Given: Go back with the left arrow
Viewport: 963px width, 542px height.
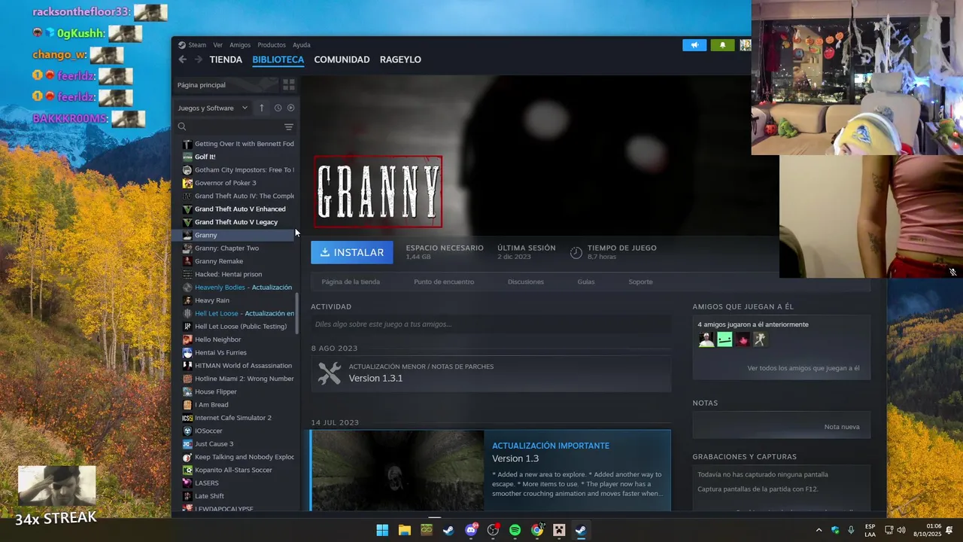Looking at the screenshot, I should (182, 59).
